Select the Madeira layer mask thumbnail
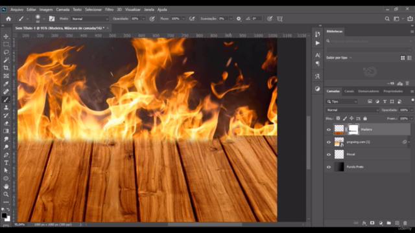Image resolution: width=415 pixels, height=233 pixels. pos(353,129)
